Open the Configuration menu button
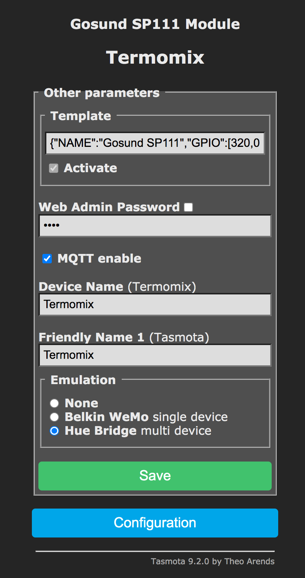 [x=155, y=523]
